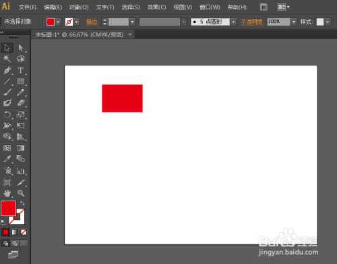Pick the Rectangle tool
The width and height of the screenshot is (337, 264).
coord(21,81)
